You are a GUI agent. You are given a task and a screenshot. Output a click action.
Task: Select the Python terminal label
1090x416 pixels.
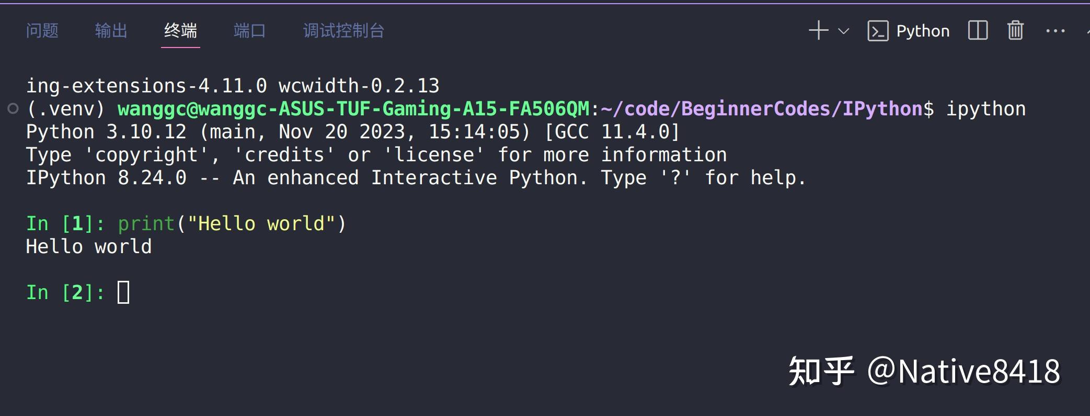[x=923, y=31]
